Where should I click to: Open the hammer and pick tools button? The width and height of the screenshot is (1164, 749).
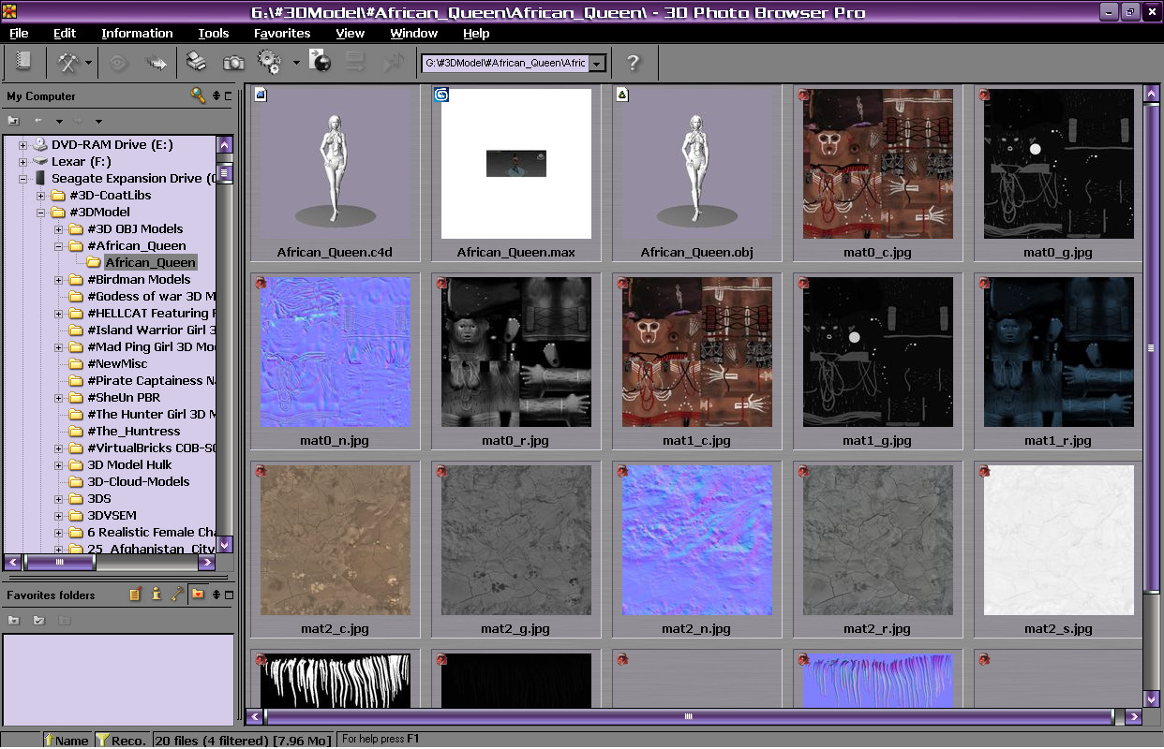pyautogui.click(x=68, y=63)
